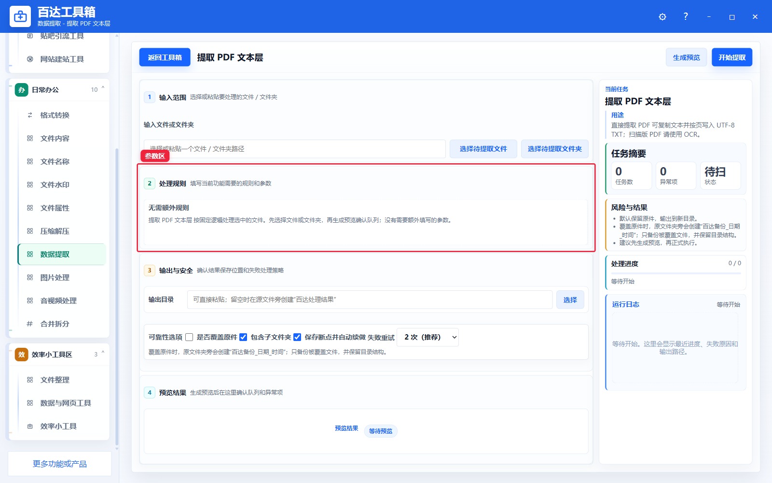Click the 处理进度 progress bar
Image resolution: width=772 pixels, height=483 pixels.
tap(676, 273)
